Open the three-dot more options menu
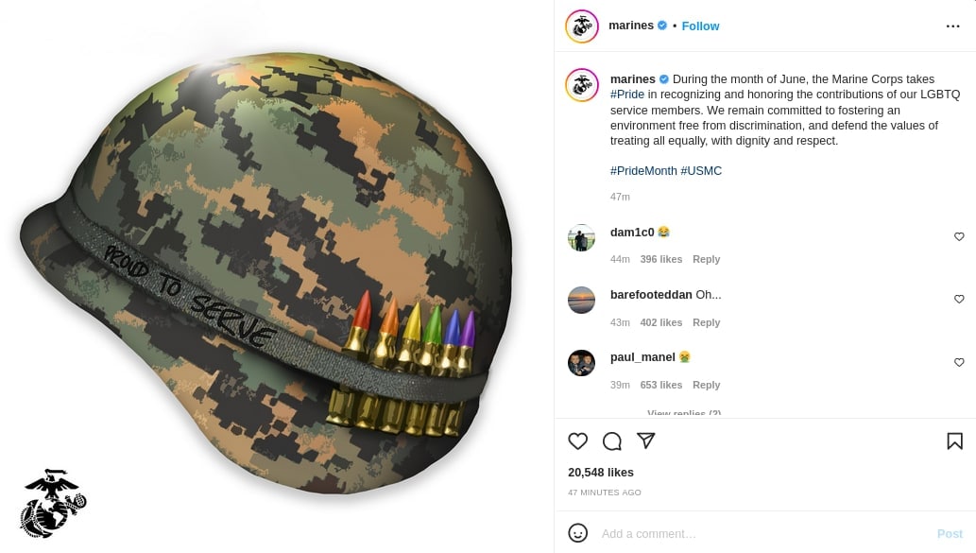Image resolution: width=976 pixels, height=553 pixels. [x=952, y=26]
